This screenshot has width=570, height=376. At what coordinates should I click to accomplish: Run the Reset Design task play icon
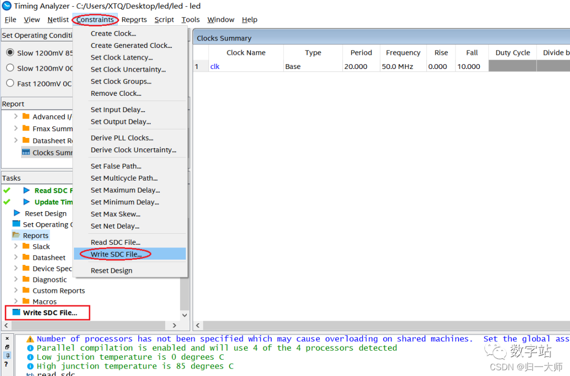tap(17, 213)
